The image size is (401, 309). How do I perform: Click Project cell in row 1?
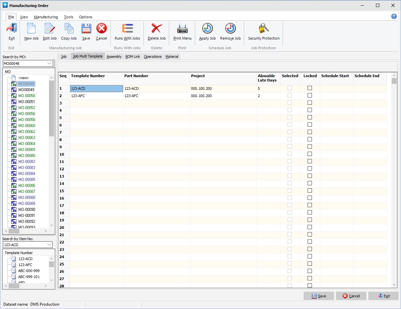[223, 88]
